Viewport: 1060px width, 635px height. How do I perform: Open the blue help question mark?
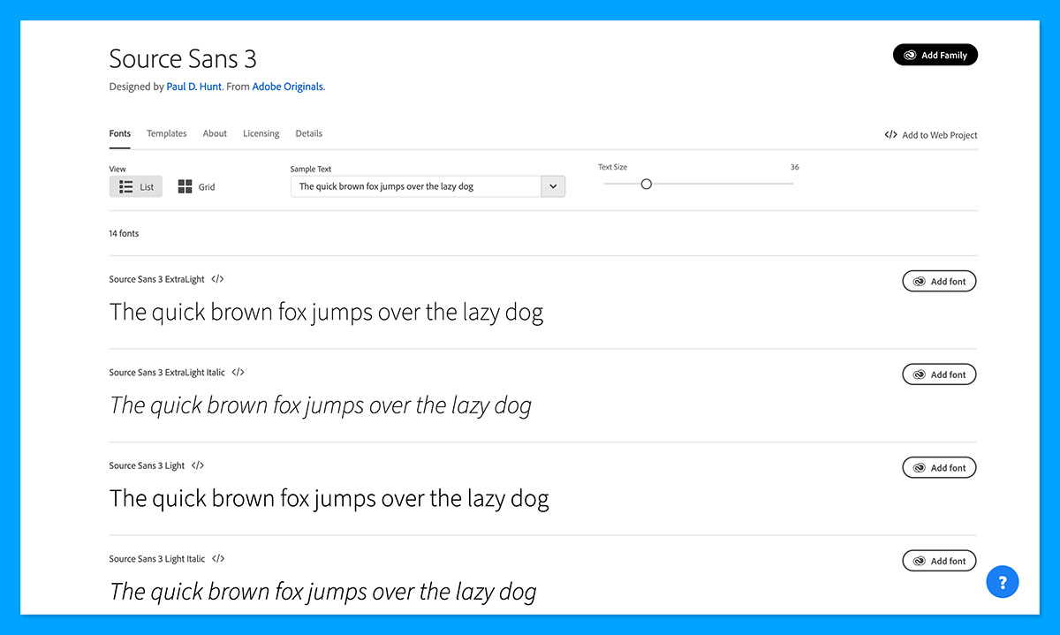point(1003,581)
